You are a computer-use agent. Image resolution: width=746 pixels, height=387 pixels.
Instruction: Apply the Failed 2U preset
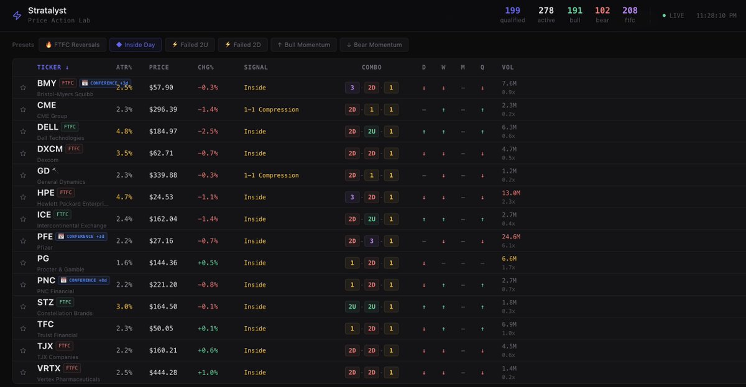[x=190, y=45]
